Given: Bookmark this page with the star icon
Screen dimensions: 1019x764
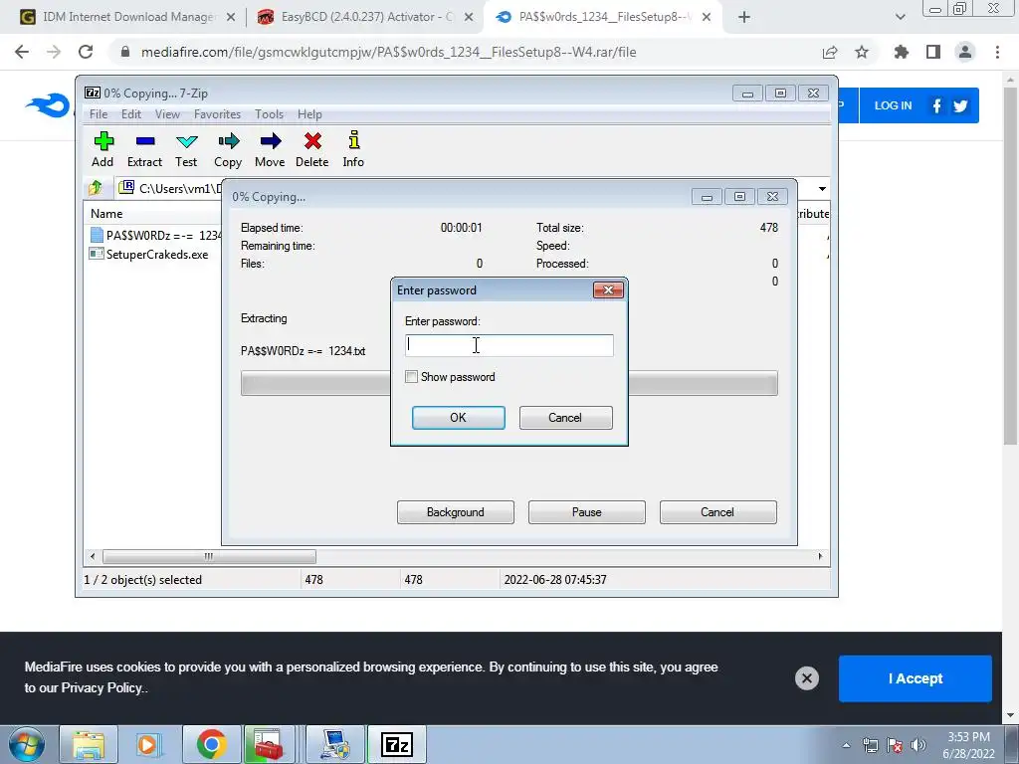Looking at the screenshot, I should click(x=862, y=52).
